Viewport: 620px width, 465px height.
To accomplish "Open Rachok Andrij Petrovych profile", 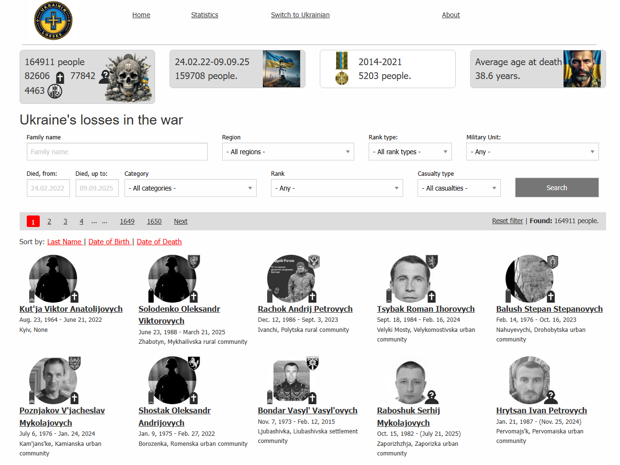I will (x=305, y=309).
